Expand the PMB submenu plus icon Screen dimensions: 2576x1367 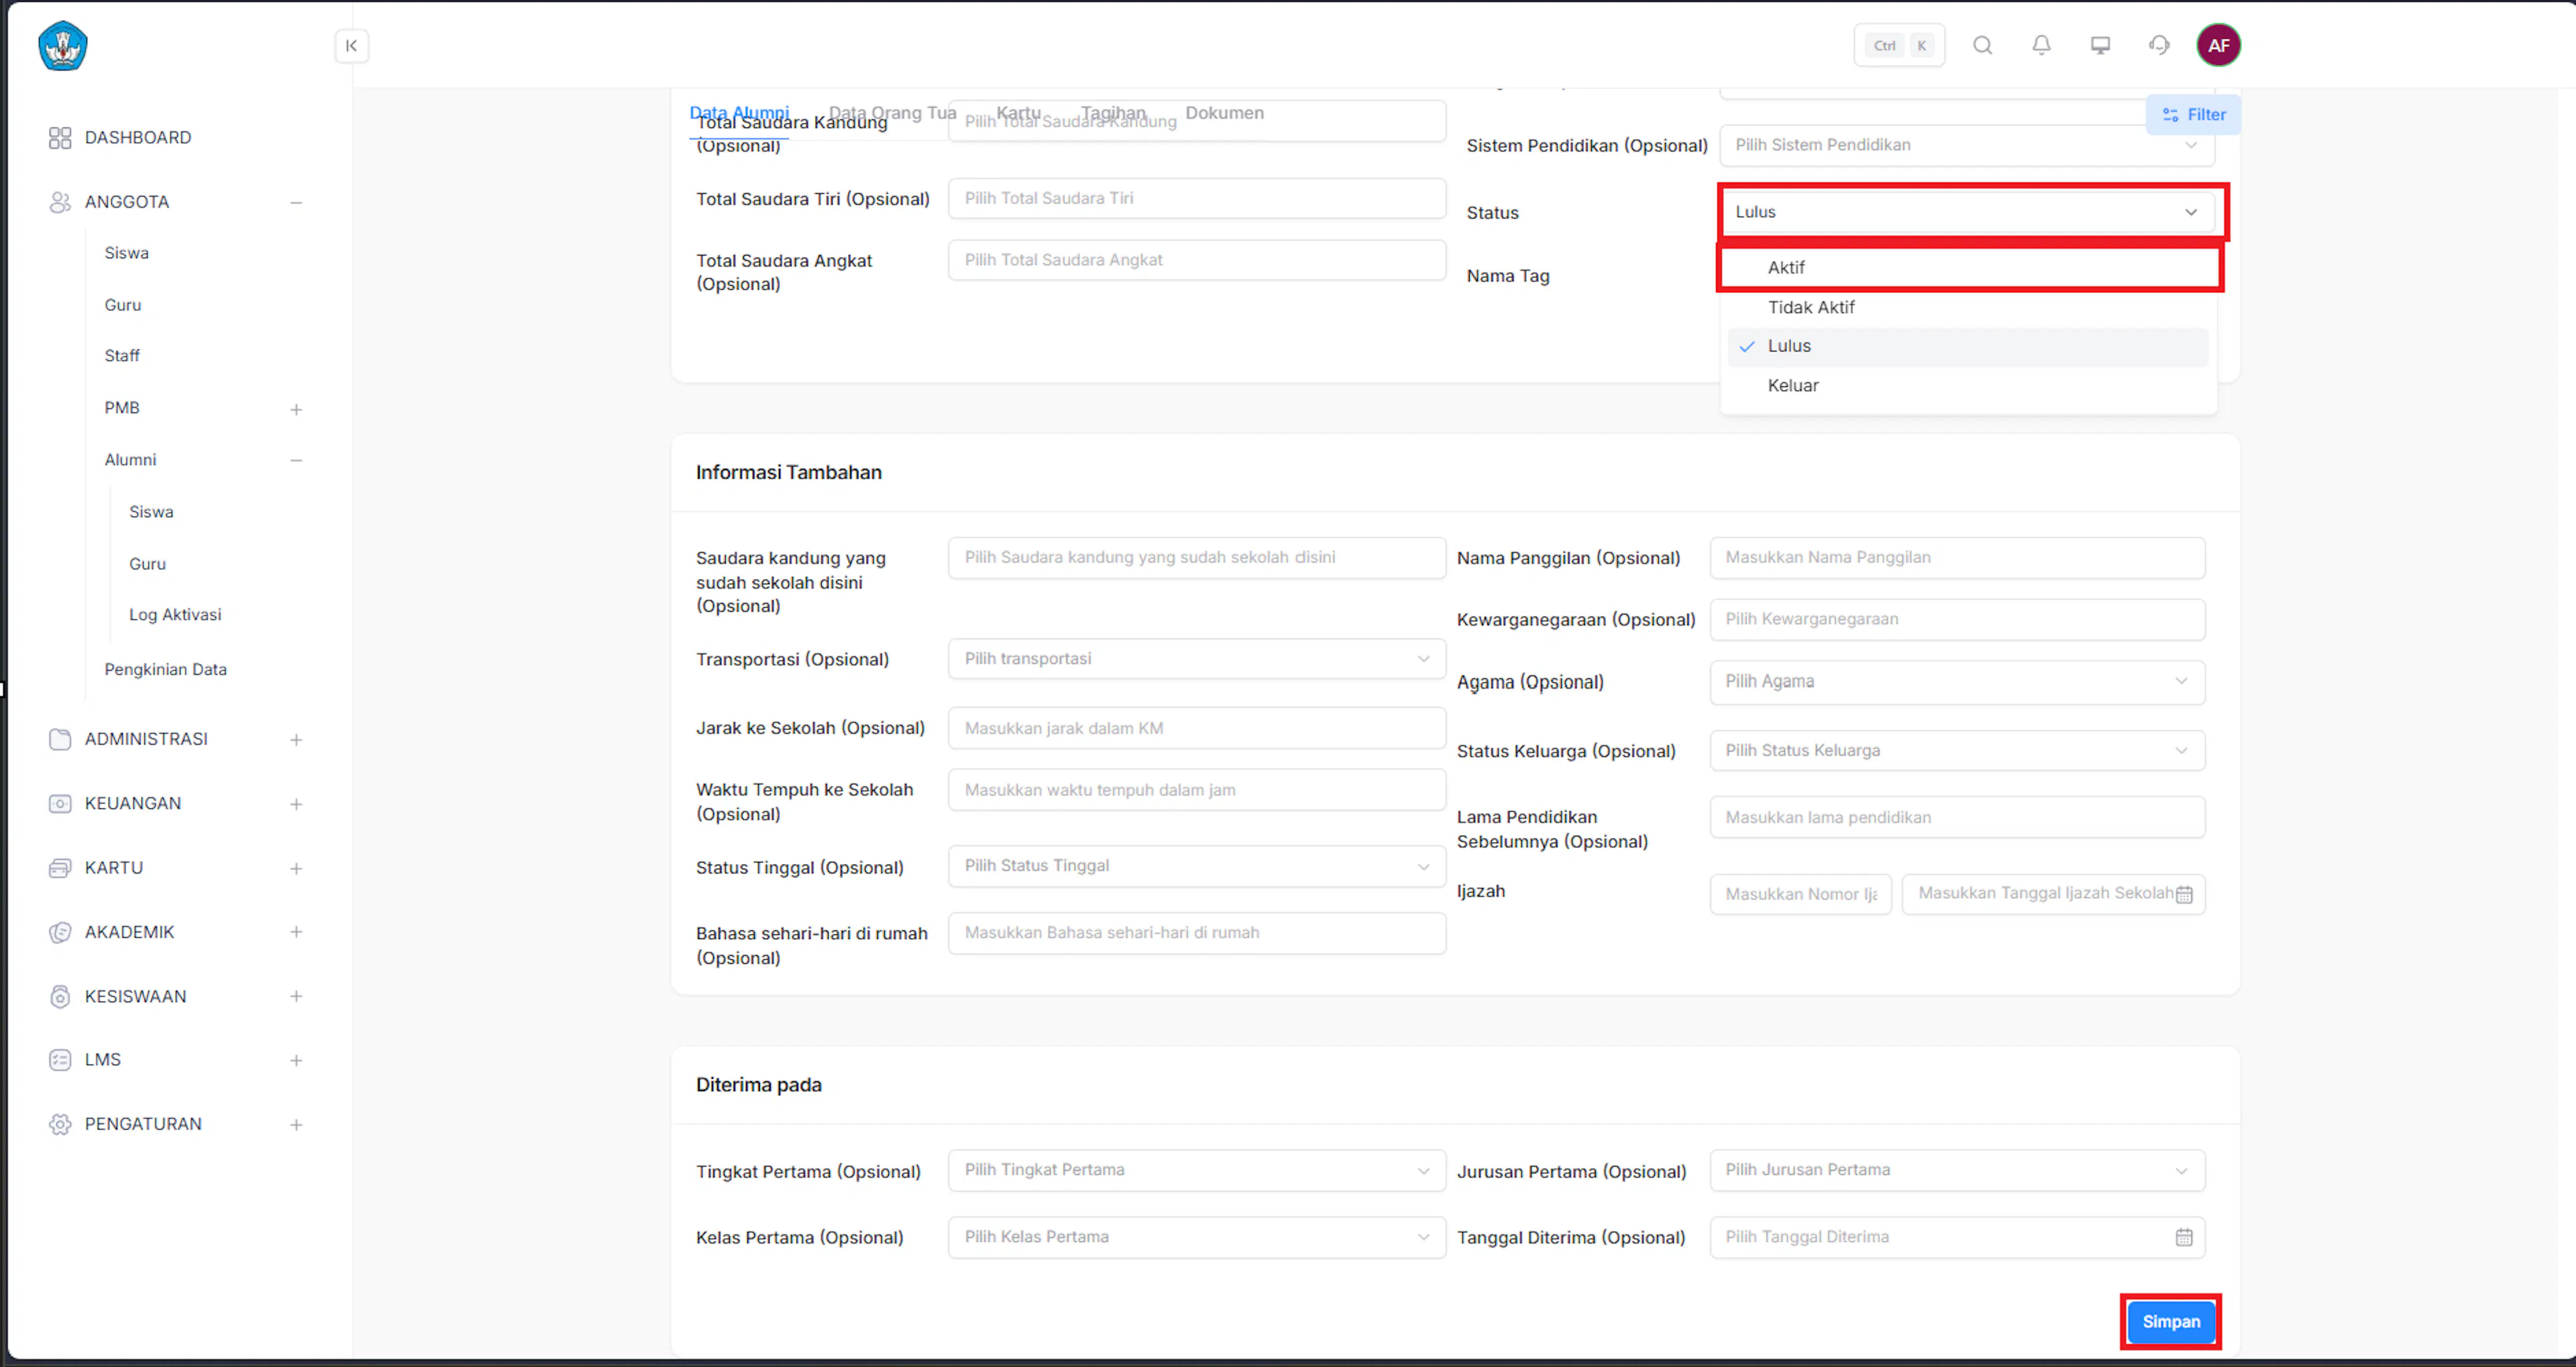click(296, 409)
